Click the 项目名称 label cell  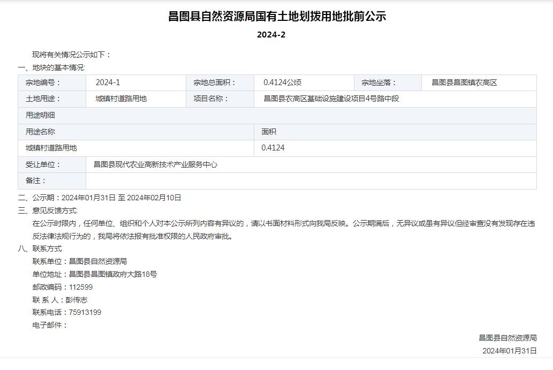click(x=220, y=99)
